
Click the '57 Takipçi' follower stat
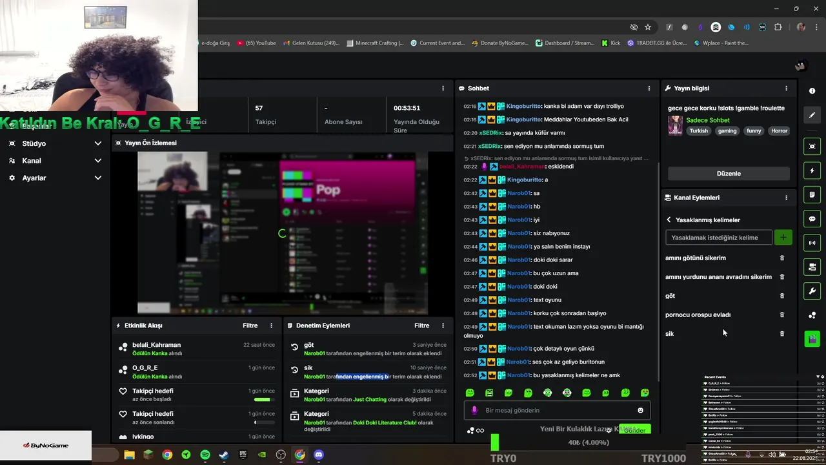265,115
